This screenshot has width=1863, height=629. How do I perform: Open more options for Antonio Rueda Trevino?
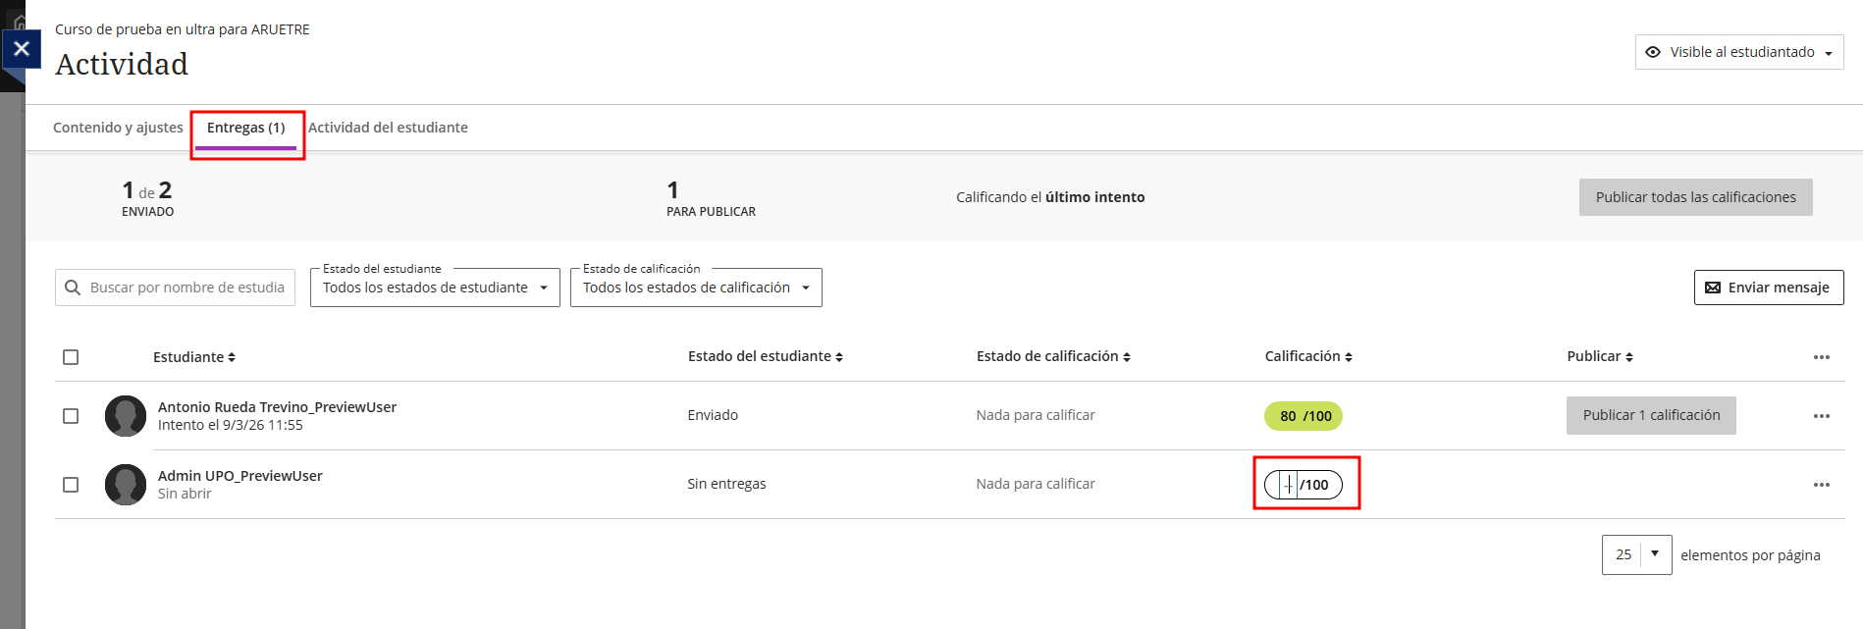click(x=1821, y=416)
